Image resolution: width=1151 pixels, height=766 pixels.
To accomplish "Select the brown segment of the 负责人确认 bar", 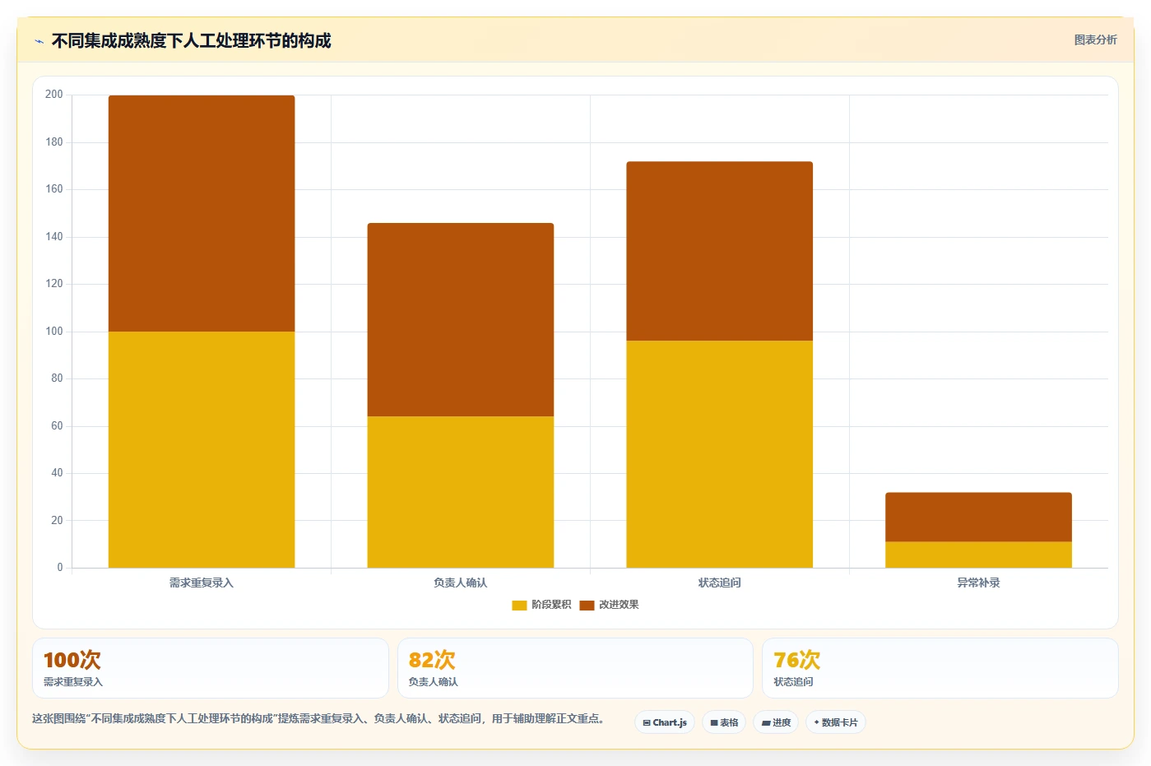I will 461,319.
